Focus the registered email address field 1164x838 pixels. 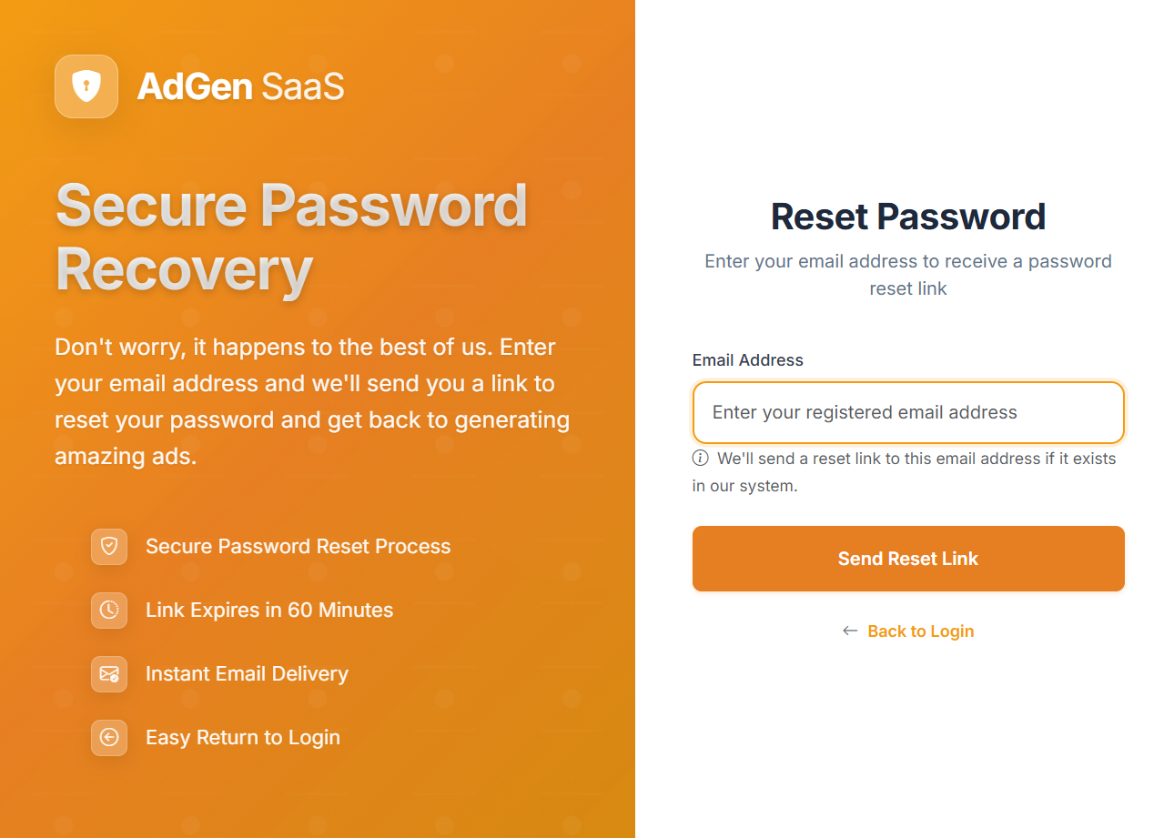[908, 412]
